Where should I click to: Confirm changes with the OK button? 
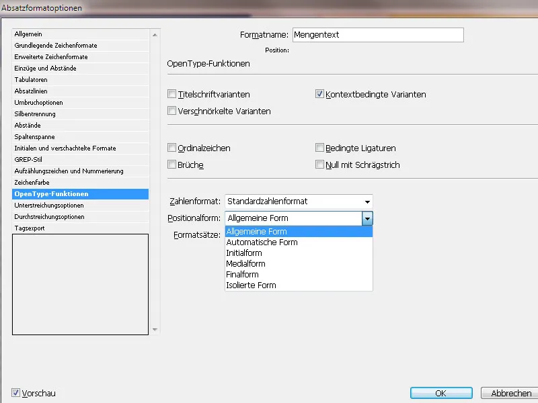(x=440, y=393)
